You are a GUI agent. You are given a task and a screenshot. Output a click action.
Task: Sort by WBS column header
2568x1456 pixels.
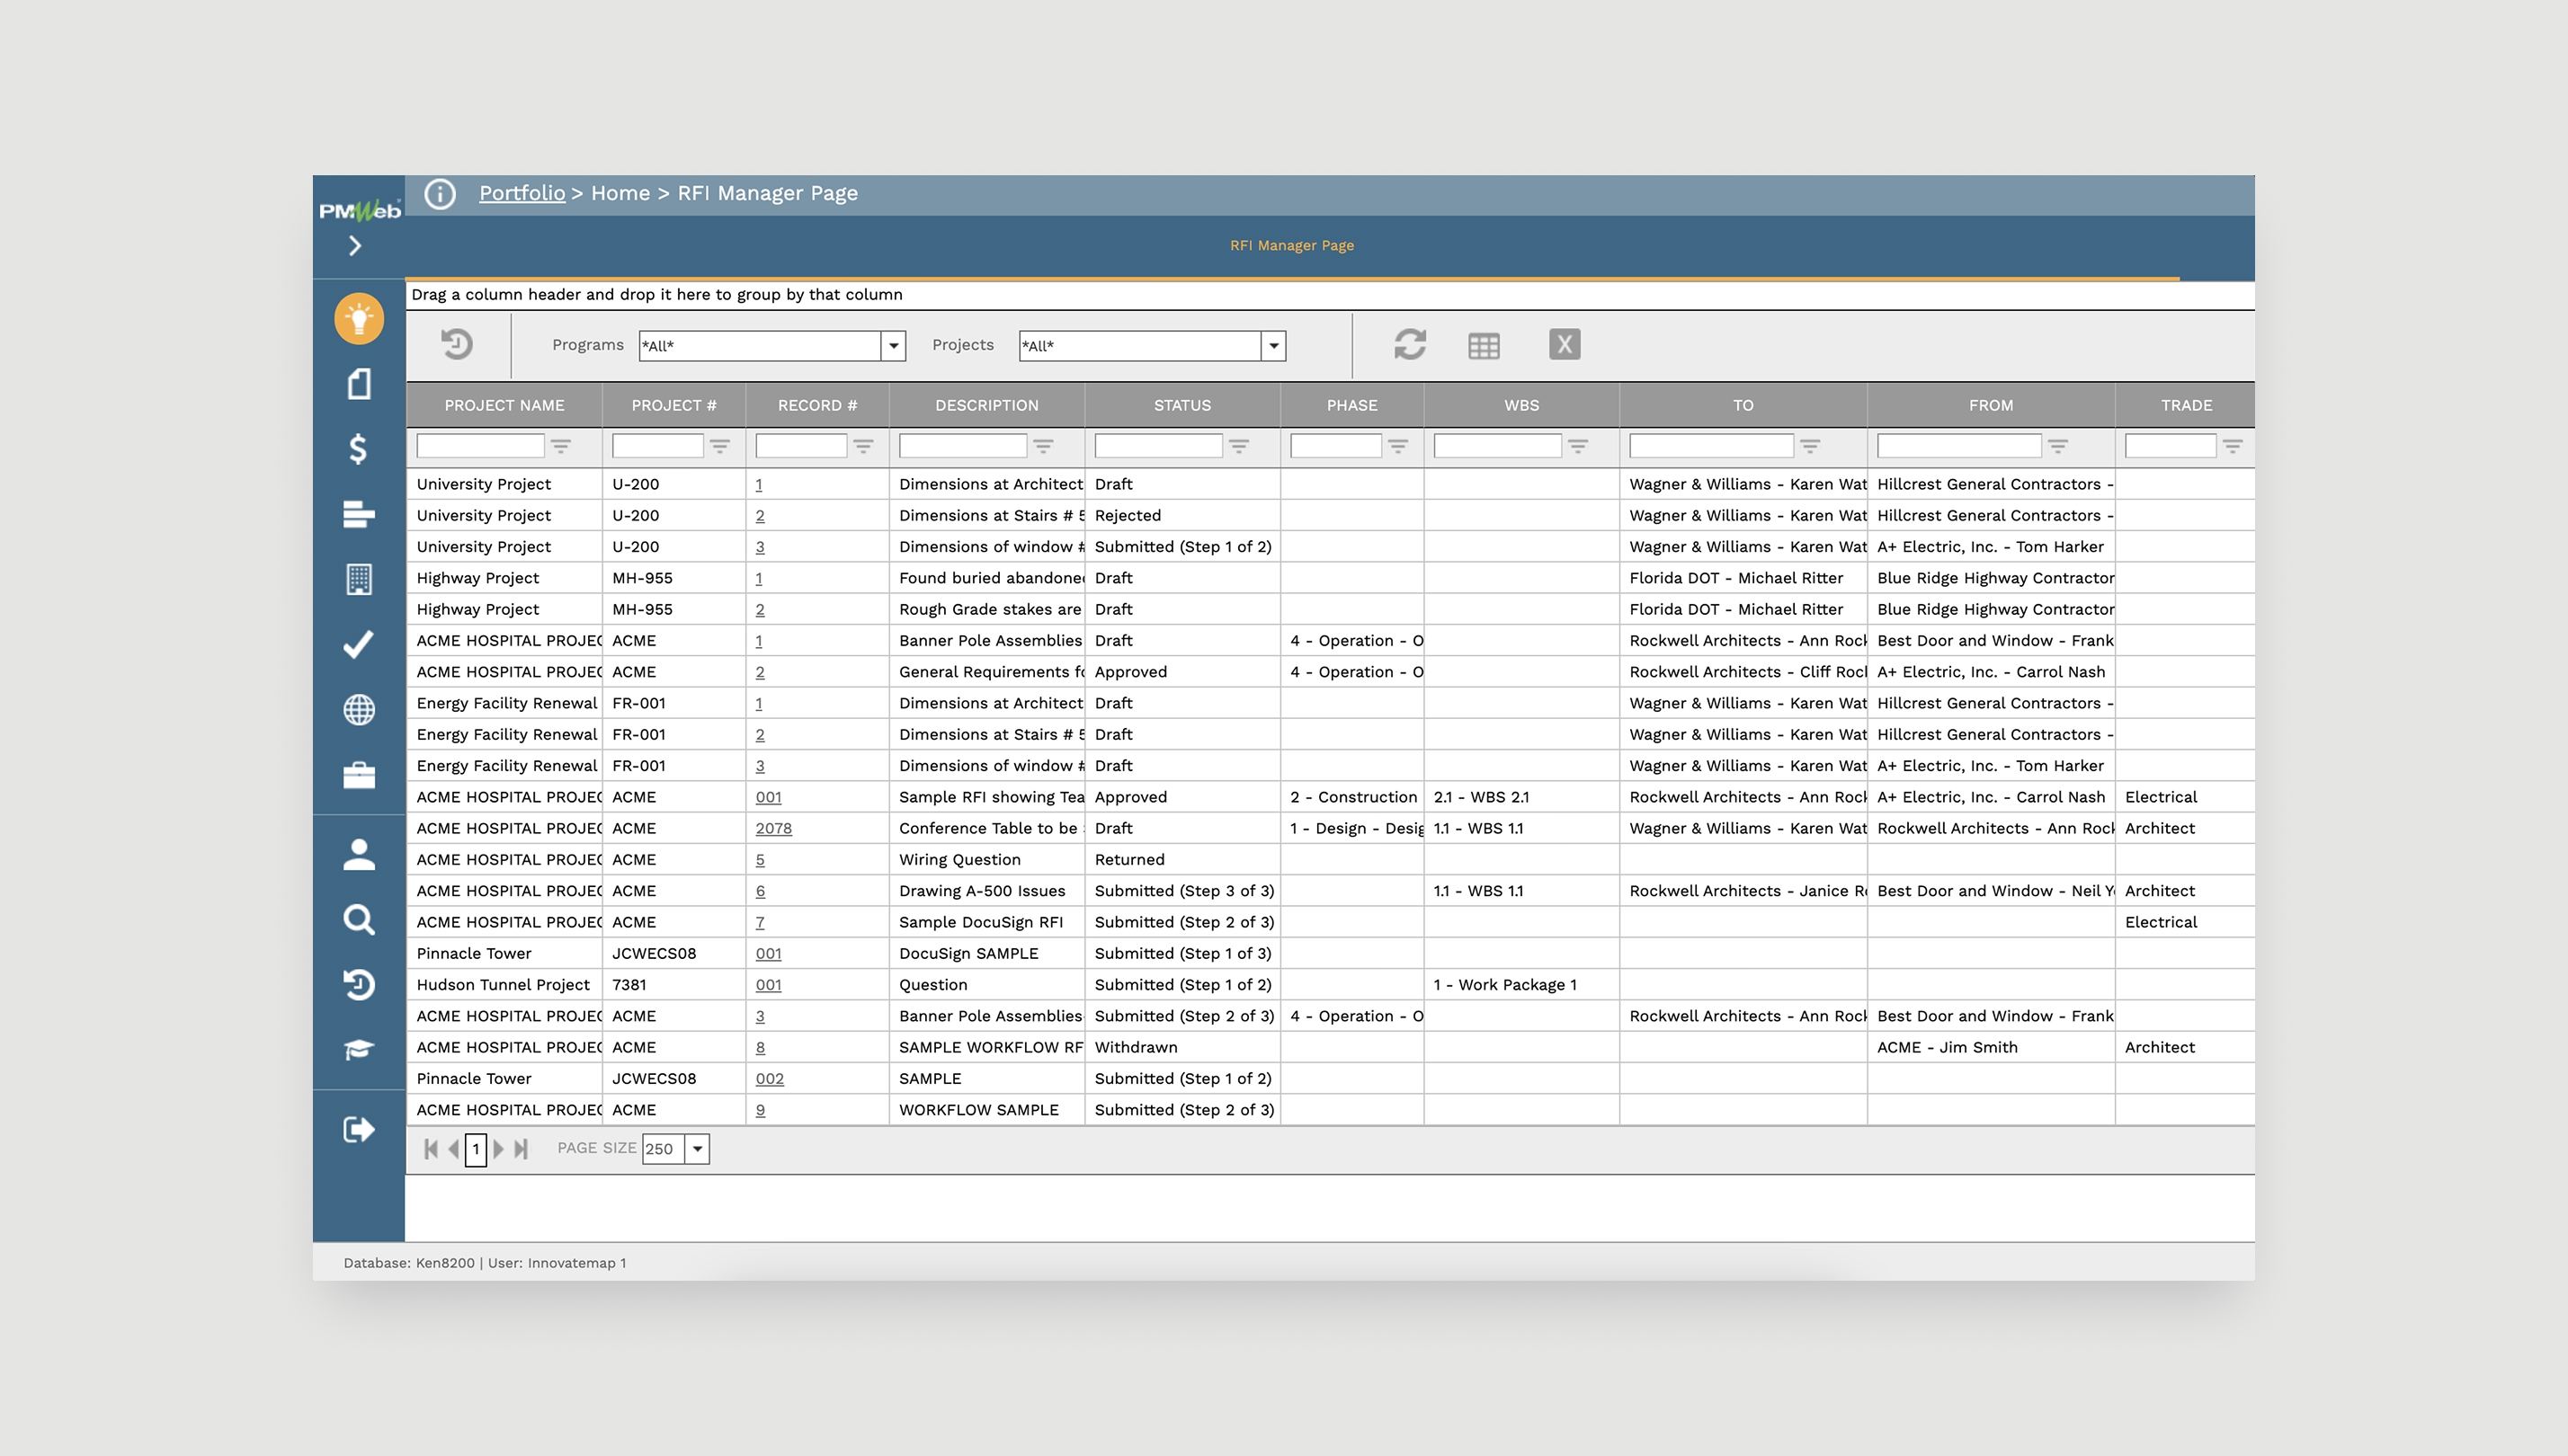coord(1521,405)
